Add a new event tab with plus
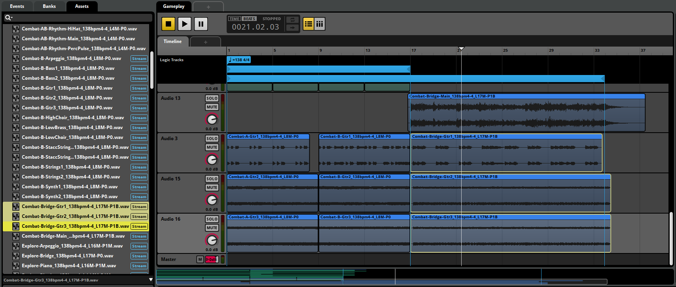The height and width of the screenshot is (287, 676). (x=208, y=7)
